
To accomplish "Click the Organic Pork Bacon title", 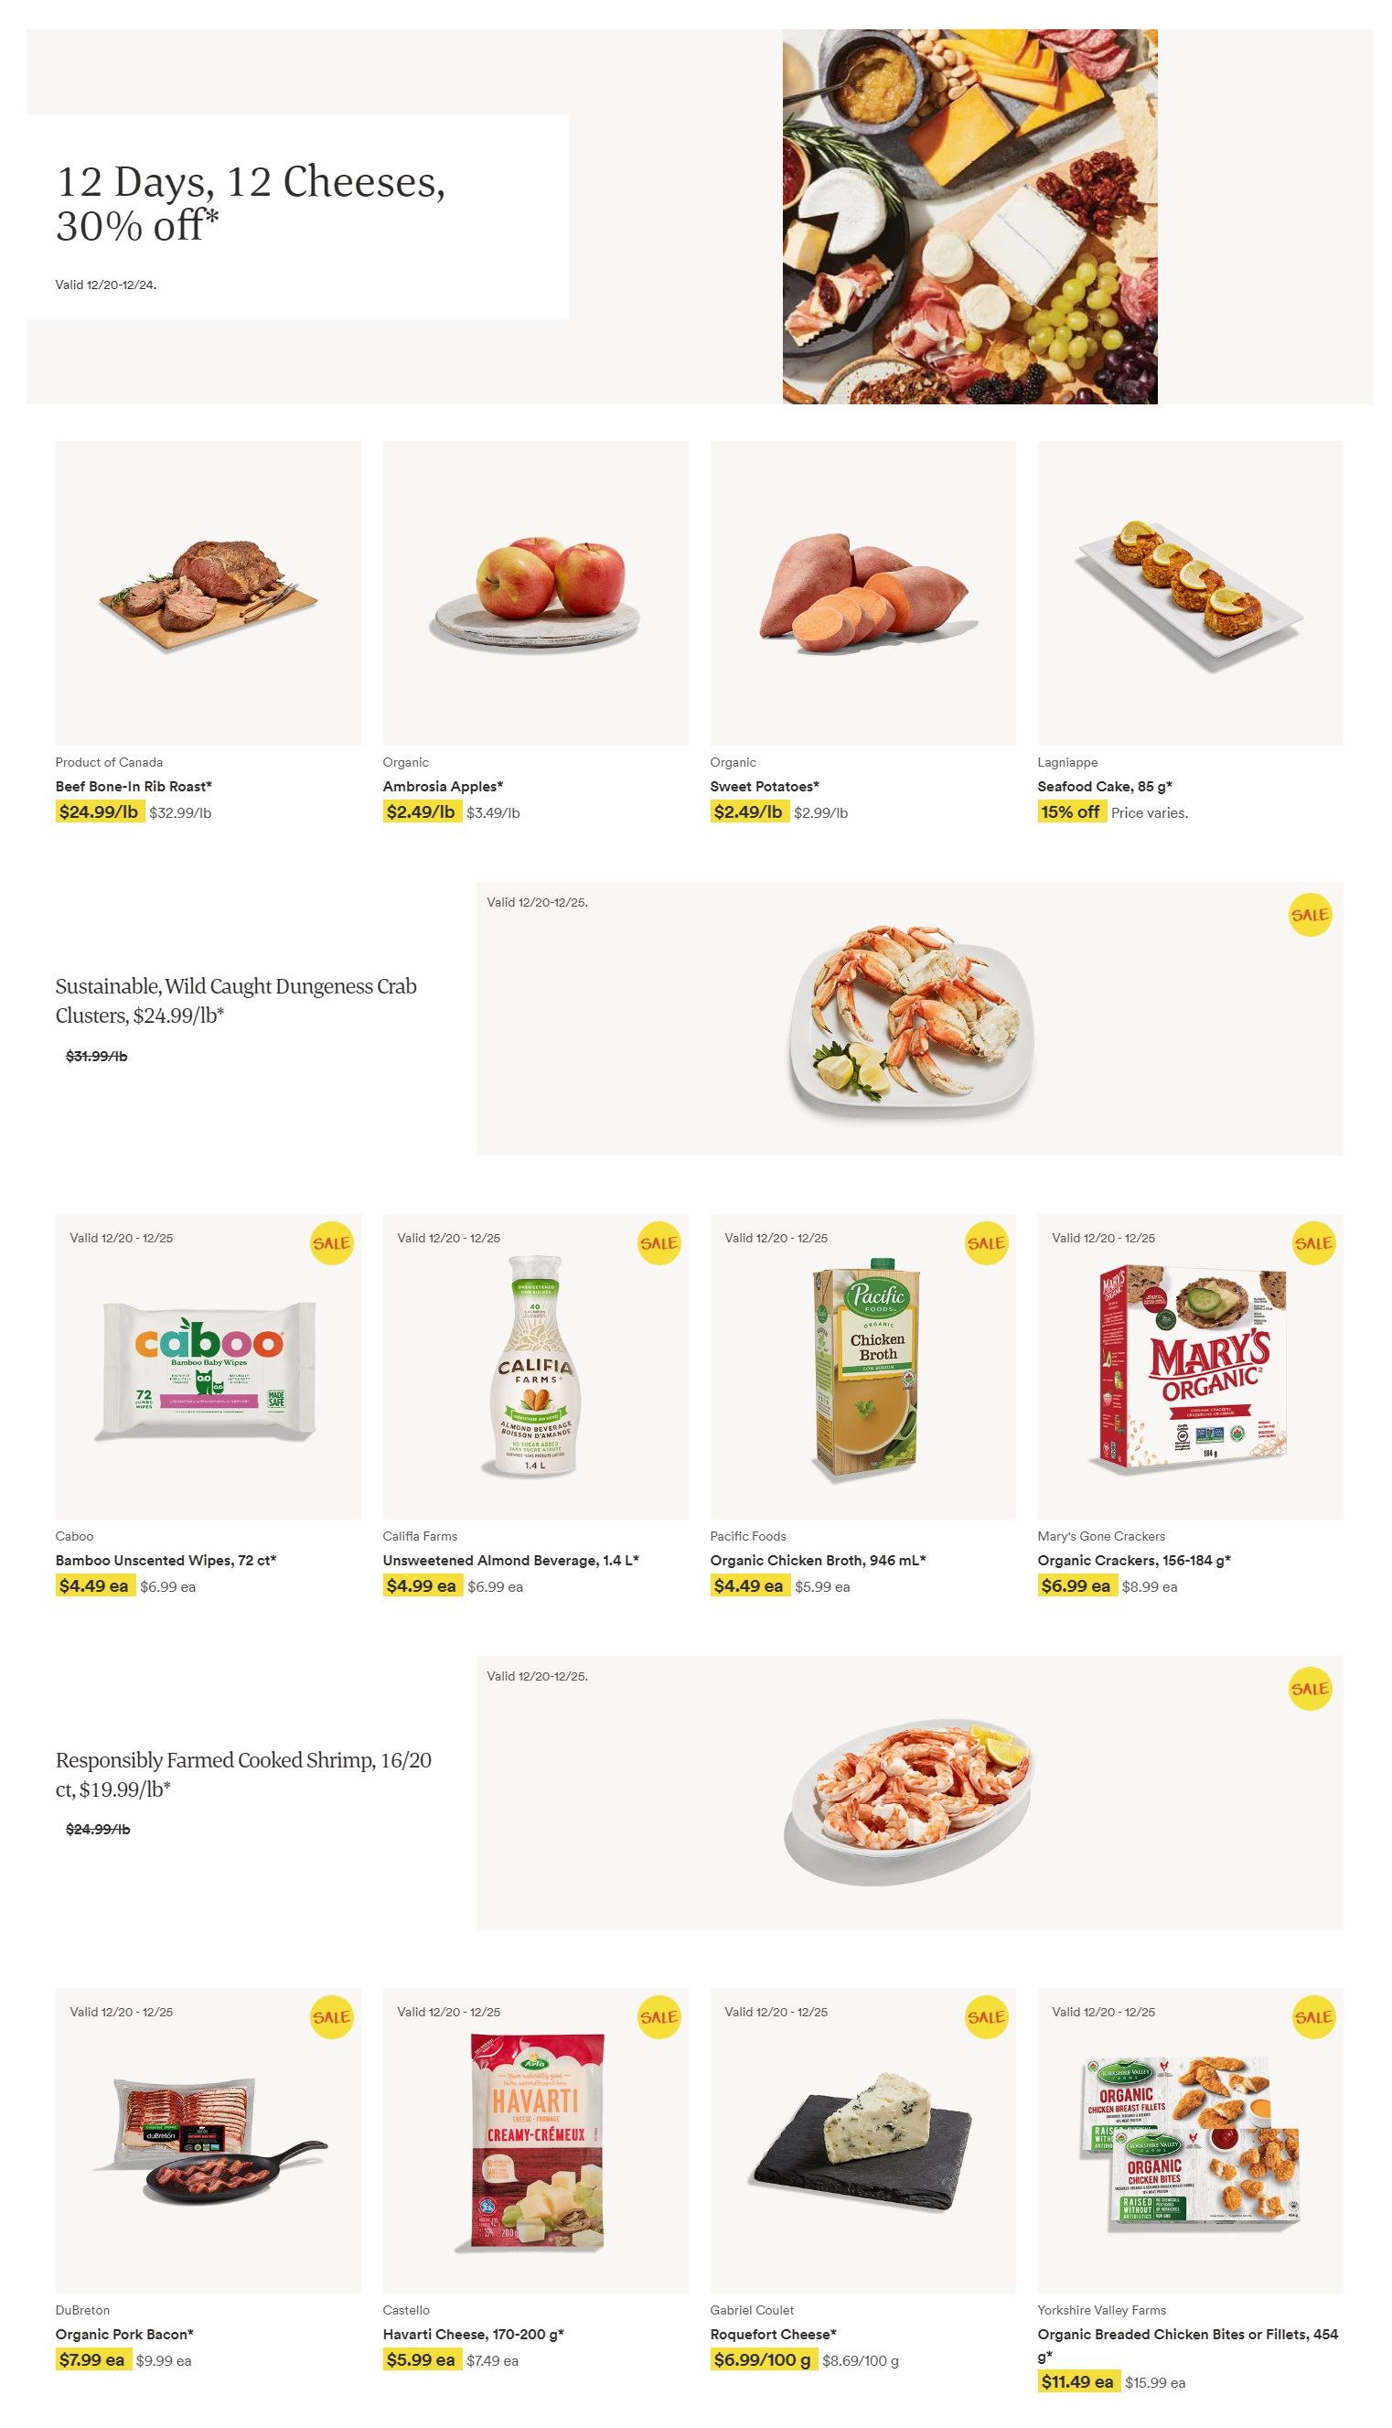I will coord(124,2334).
